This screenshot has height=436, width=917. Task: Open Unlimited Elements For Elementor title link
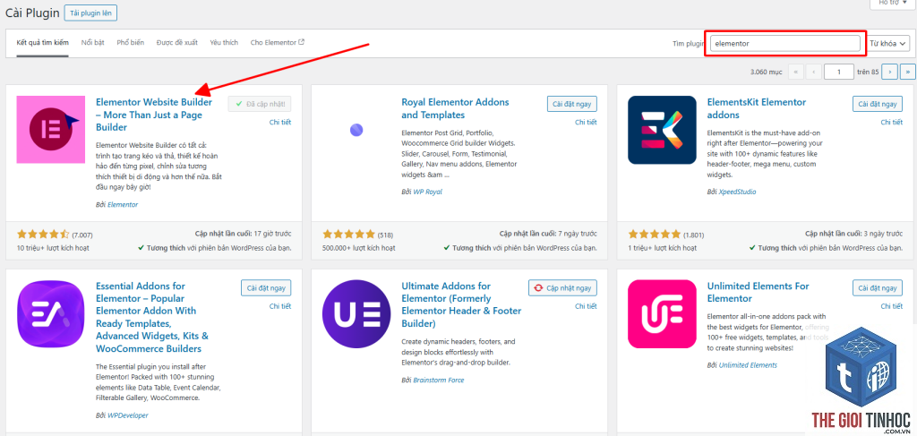click(758, 292)
